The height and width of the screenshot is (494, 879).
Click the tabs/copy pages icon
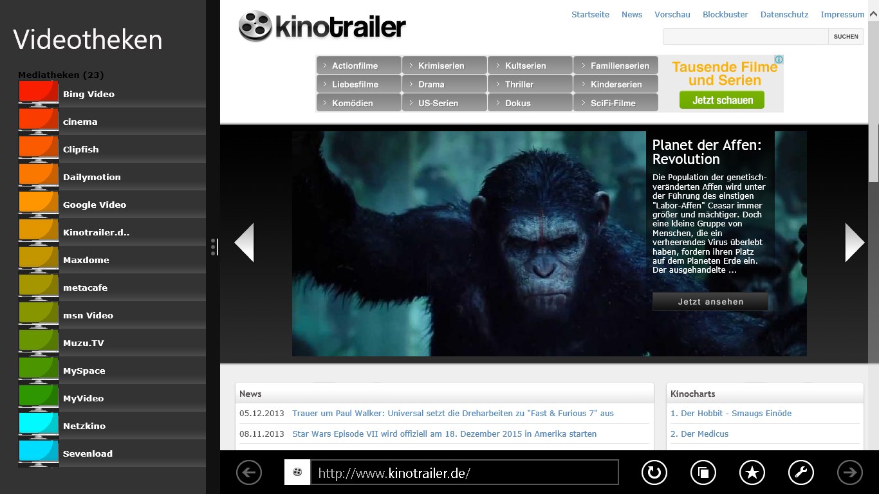point(703,473)
